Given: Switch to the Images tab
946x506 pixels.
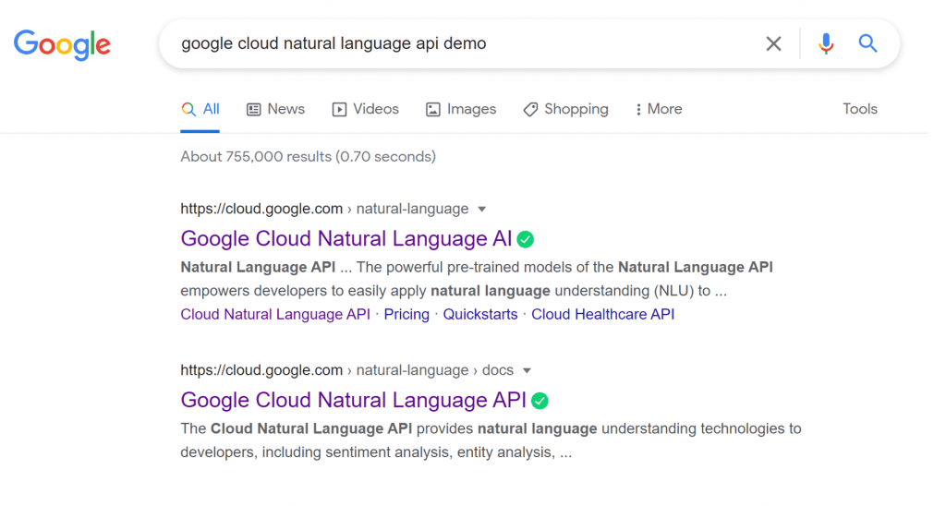Looking at the screenshot, I should tap(461, 109).
